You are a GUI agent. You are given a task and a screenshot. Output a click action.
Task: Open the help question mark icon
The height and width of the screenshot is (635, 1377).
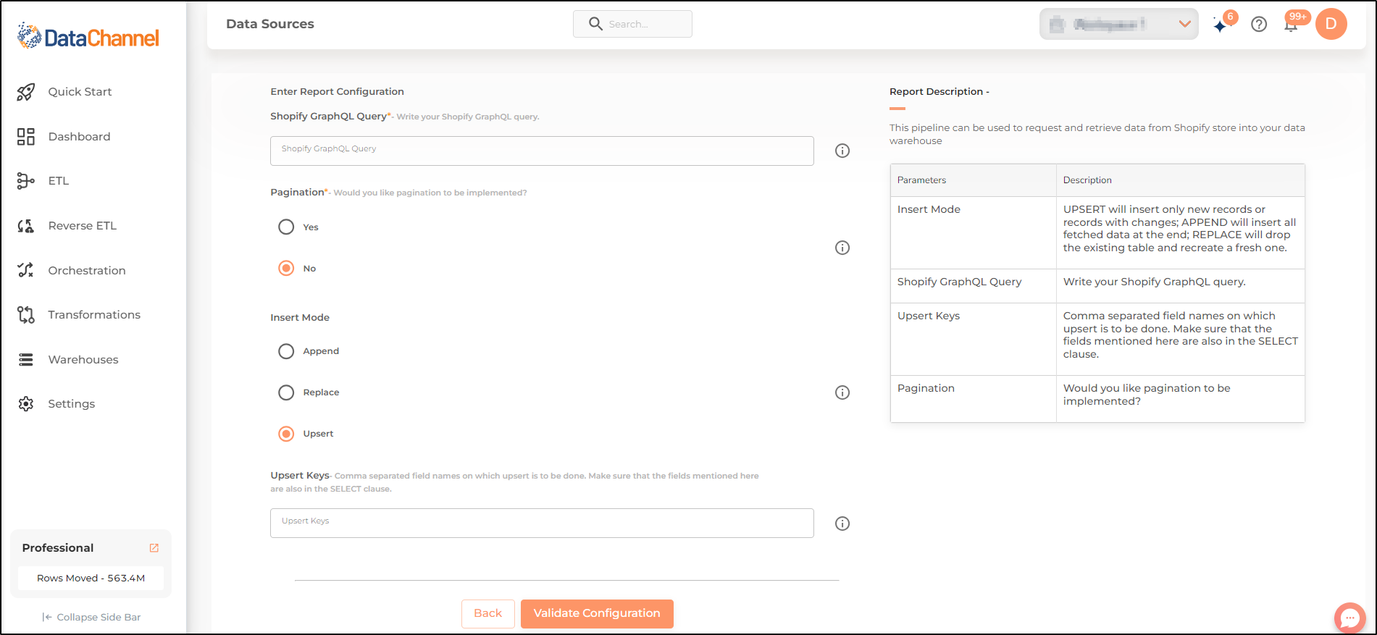1259,25
